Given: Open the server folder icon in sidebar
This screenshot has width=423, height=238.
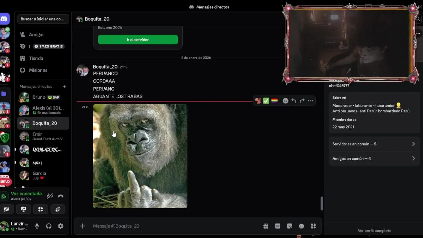Looking at the screenshot, I should point(4,94).
